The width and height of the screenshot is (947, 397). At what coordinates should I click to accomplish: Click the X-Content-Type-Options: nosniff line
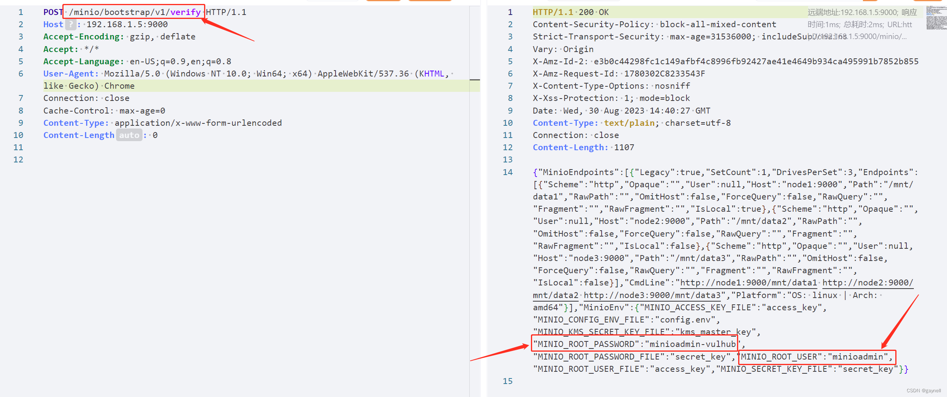coord(611,86)
